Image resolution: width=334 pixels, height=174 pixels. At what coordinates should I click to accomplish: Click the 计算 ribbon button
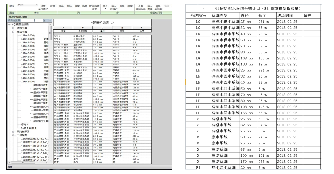[52, 6]
